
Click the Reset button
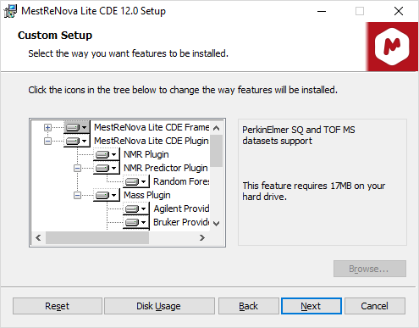58,306
